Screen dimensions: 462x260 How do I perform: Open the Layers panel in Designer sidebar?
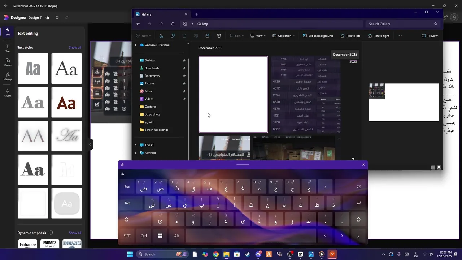pos(8,93)
